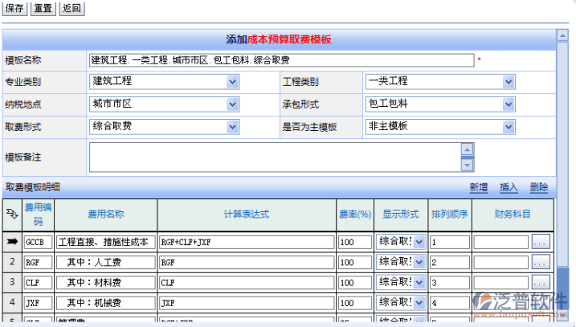The image size is (576, 327).
Task: Open the 专业类别 dropdown
Action: coord(232,82)
